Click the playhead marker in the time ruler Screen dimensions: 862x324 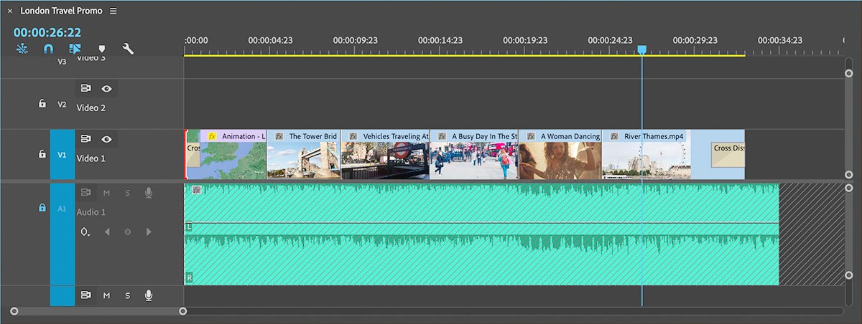point(642,49)
